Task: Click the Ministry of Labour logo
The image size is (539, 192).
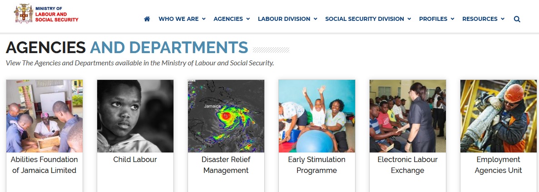Action: tap(46, 14)
